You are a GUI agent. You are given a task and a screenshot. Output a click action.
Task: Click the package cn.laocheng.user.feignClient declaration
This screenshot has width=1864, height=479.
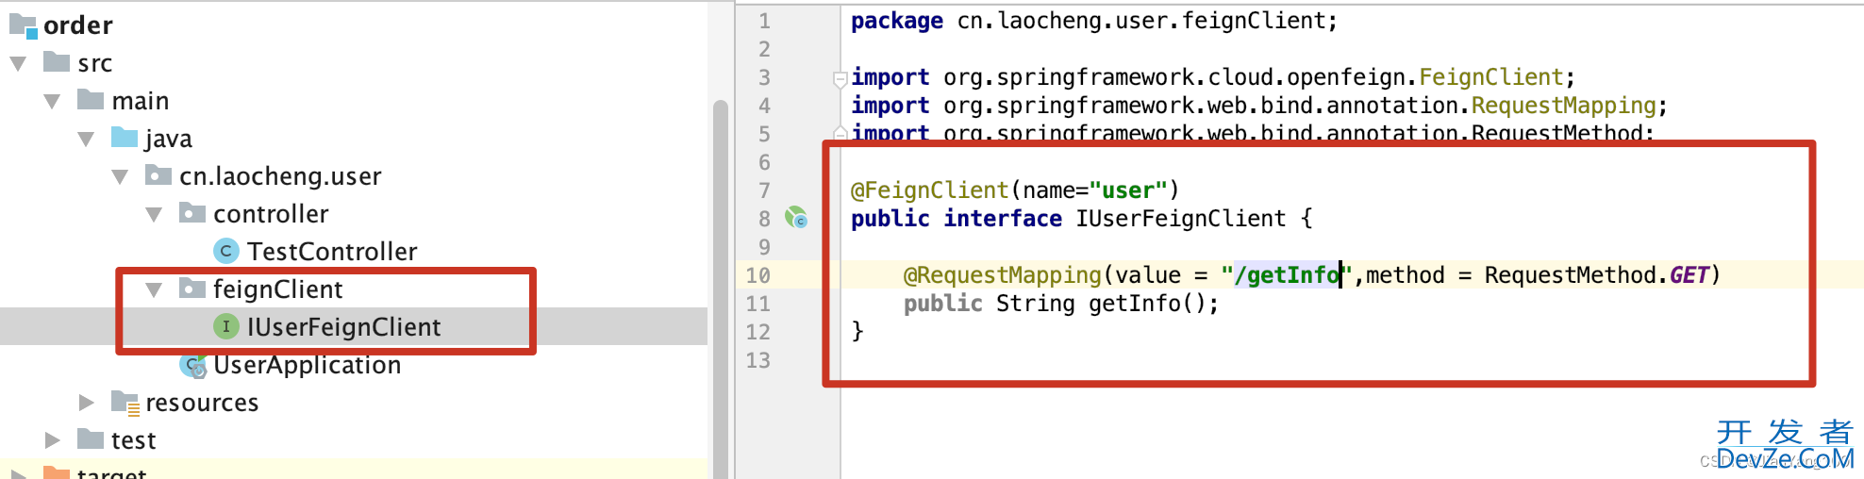tap(1094, 21)
